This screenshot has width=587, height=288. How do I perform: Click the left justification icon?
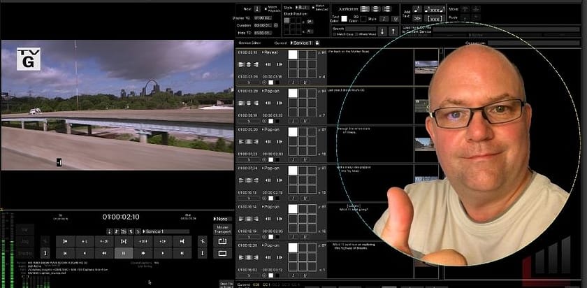pyautogui.click(x=365, y=8)
